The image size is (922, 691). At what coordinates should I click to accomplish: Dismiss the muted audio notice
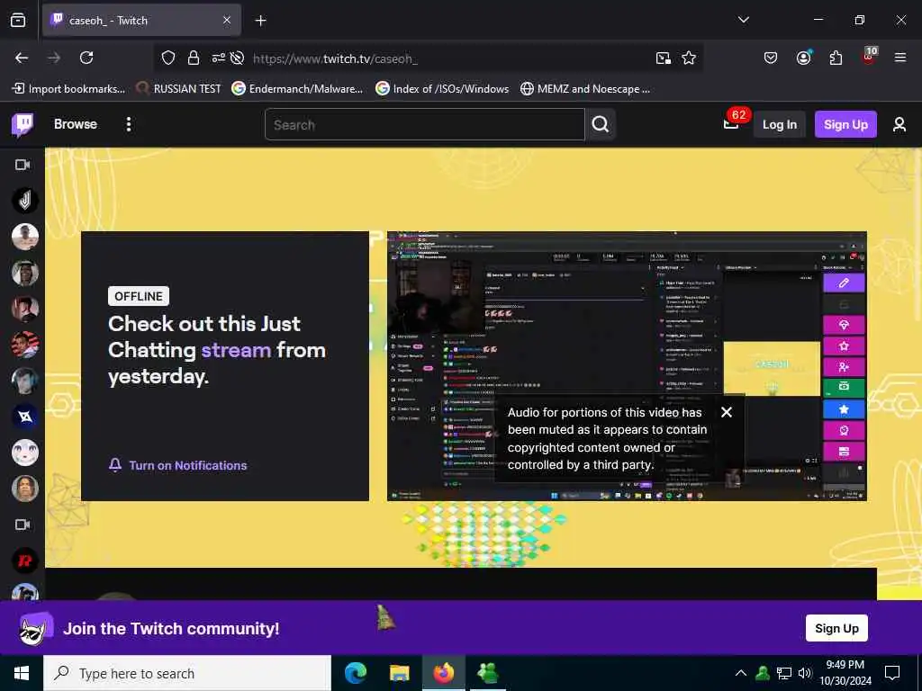point(727,412)
